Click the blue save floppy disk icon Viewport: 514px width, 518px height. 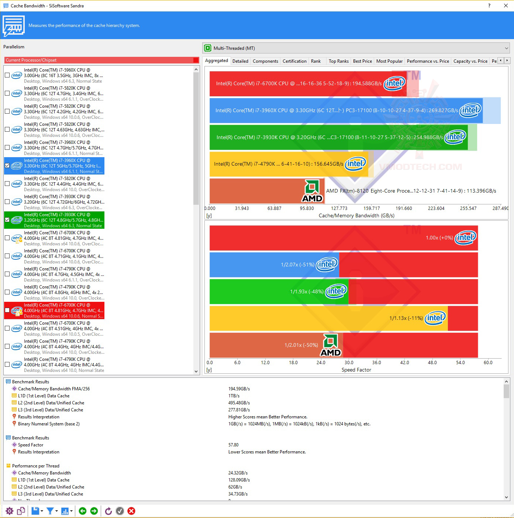click(x=35, y=511)
